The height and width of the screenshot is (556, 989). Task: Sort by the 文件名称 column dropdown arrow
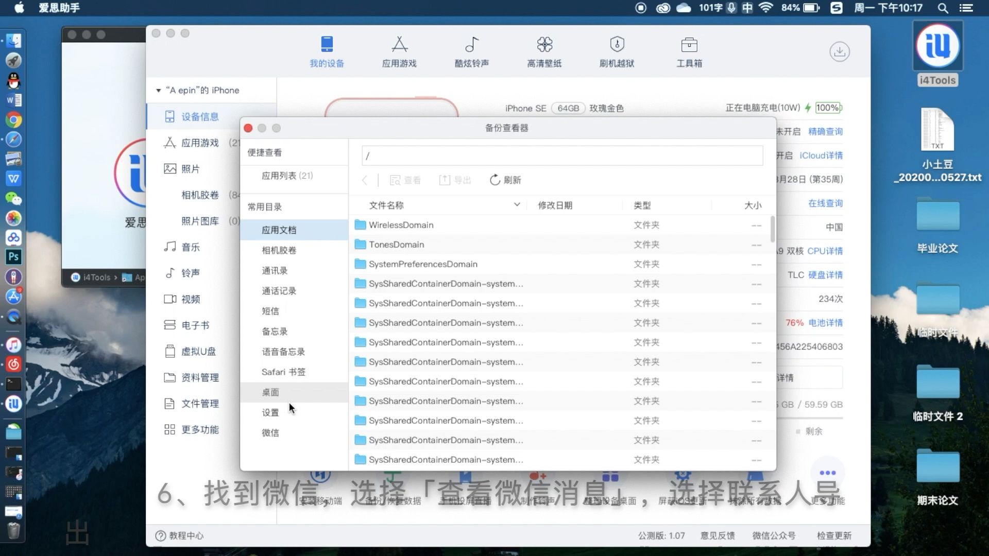pos(517,205)
